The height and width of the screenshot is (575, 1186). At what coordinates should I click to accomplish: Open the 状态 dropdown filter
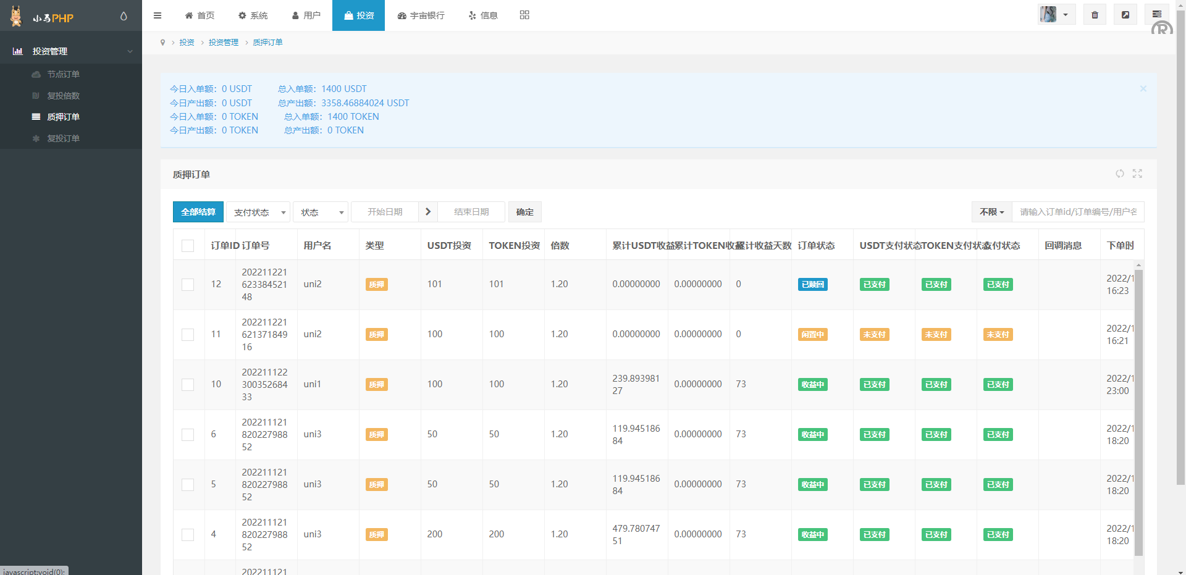coord(321,212)
